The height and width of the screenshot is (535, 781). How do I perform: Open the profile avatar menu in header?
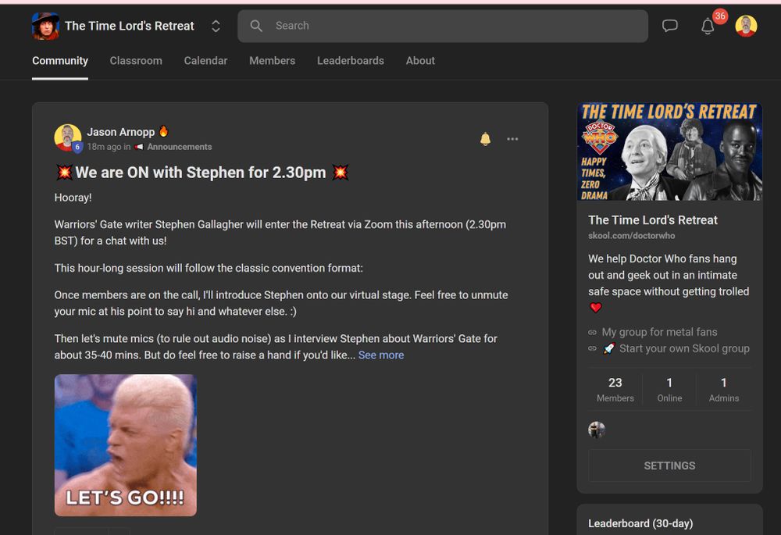746,26
